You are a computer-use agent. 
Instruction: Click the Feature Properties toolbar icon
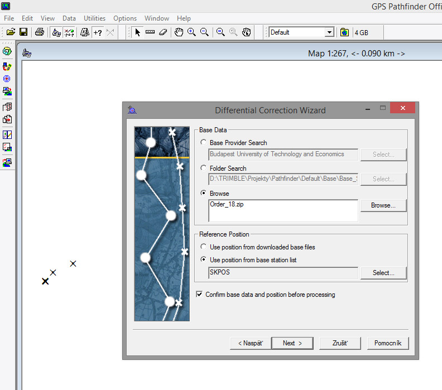(x=85, y=32)
